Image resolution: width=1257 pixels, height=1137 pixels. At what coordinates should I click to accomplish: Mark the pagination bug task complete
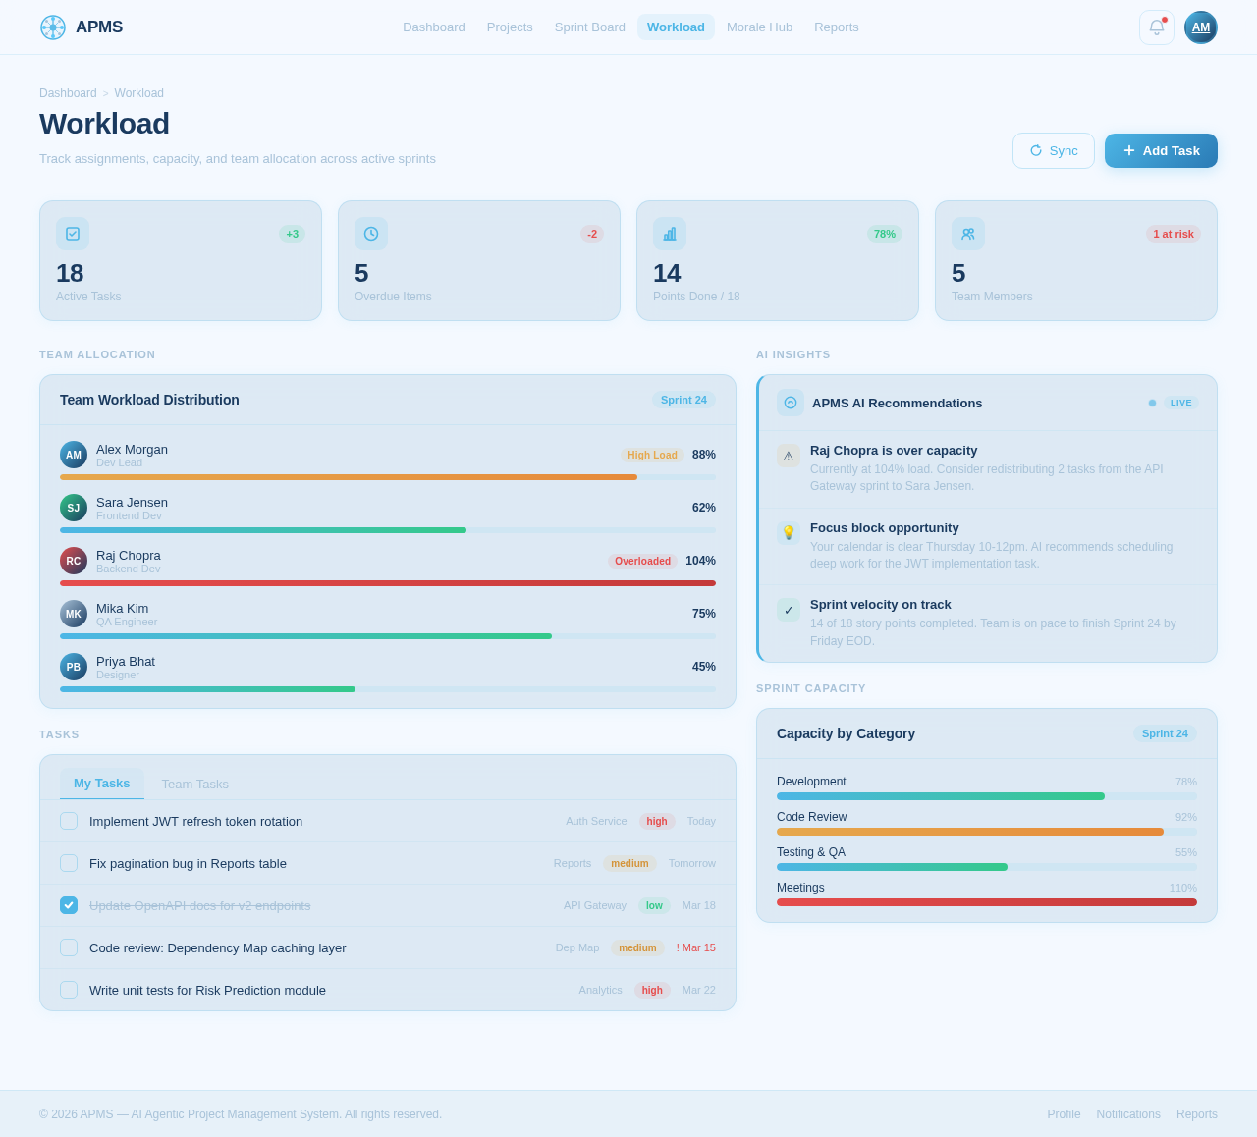(x=67, y=863)
